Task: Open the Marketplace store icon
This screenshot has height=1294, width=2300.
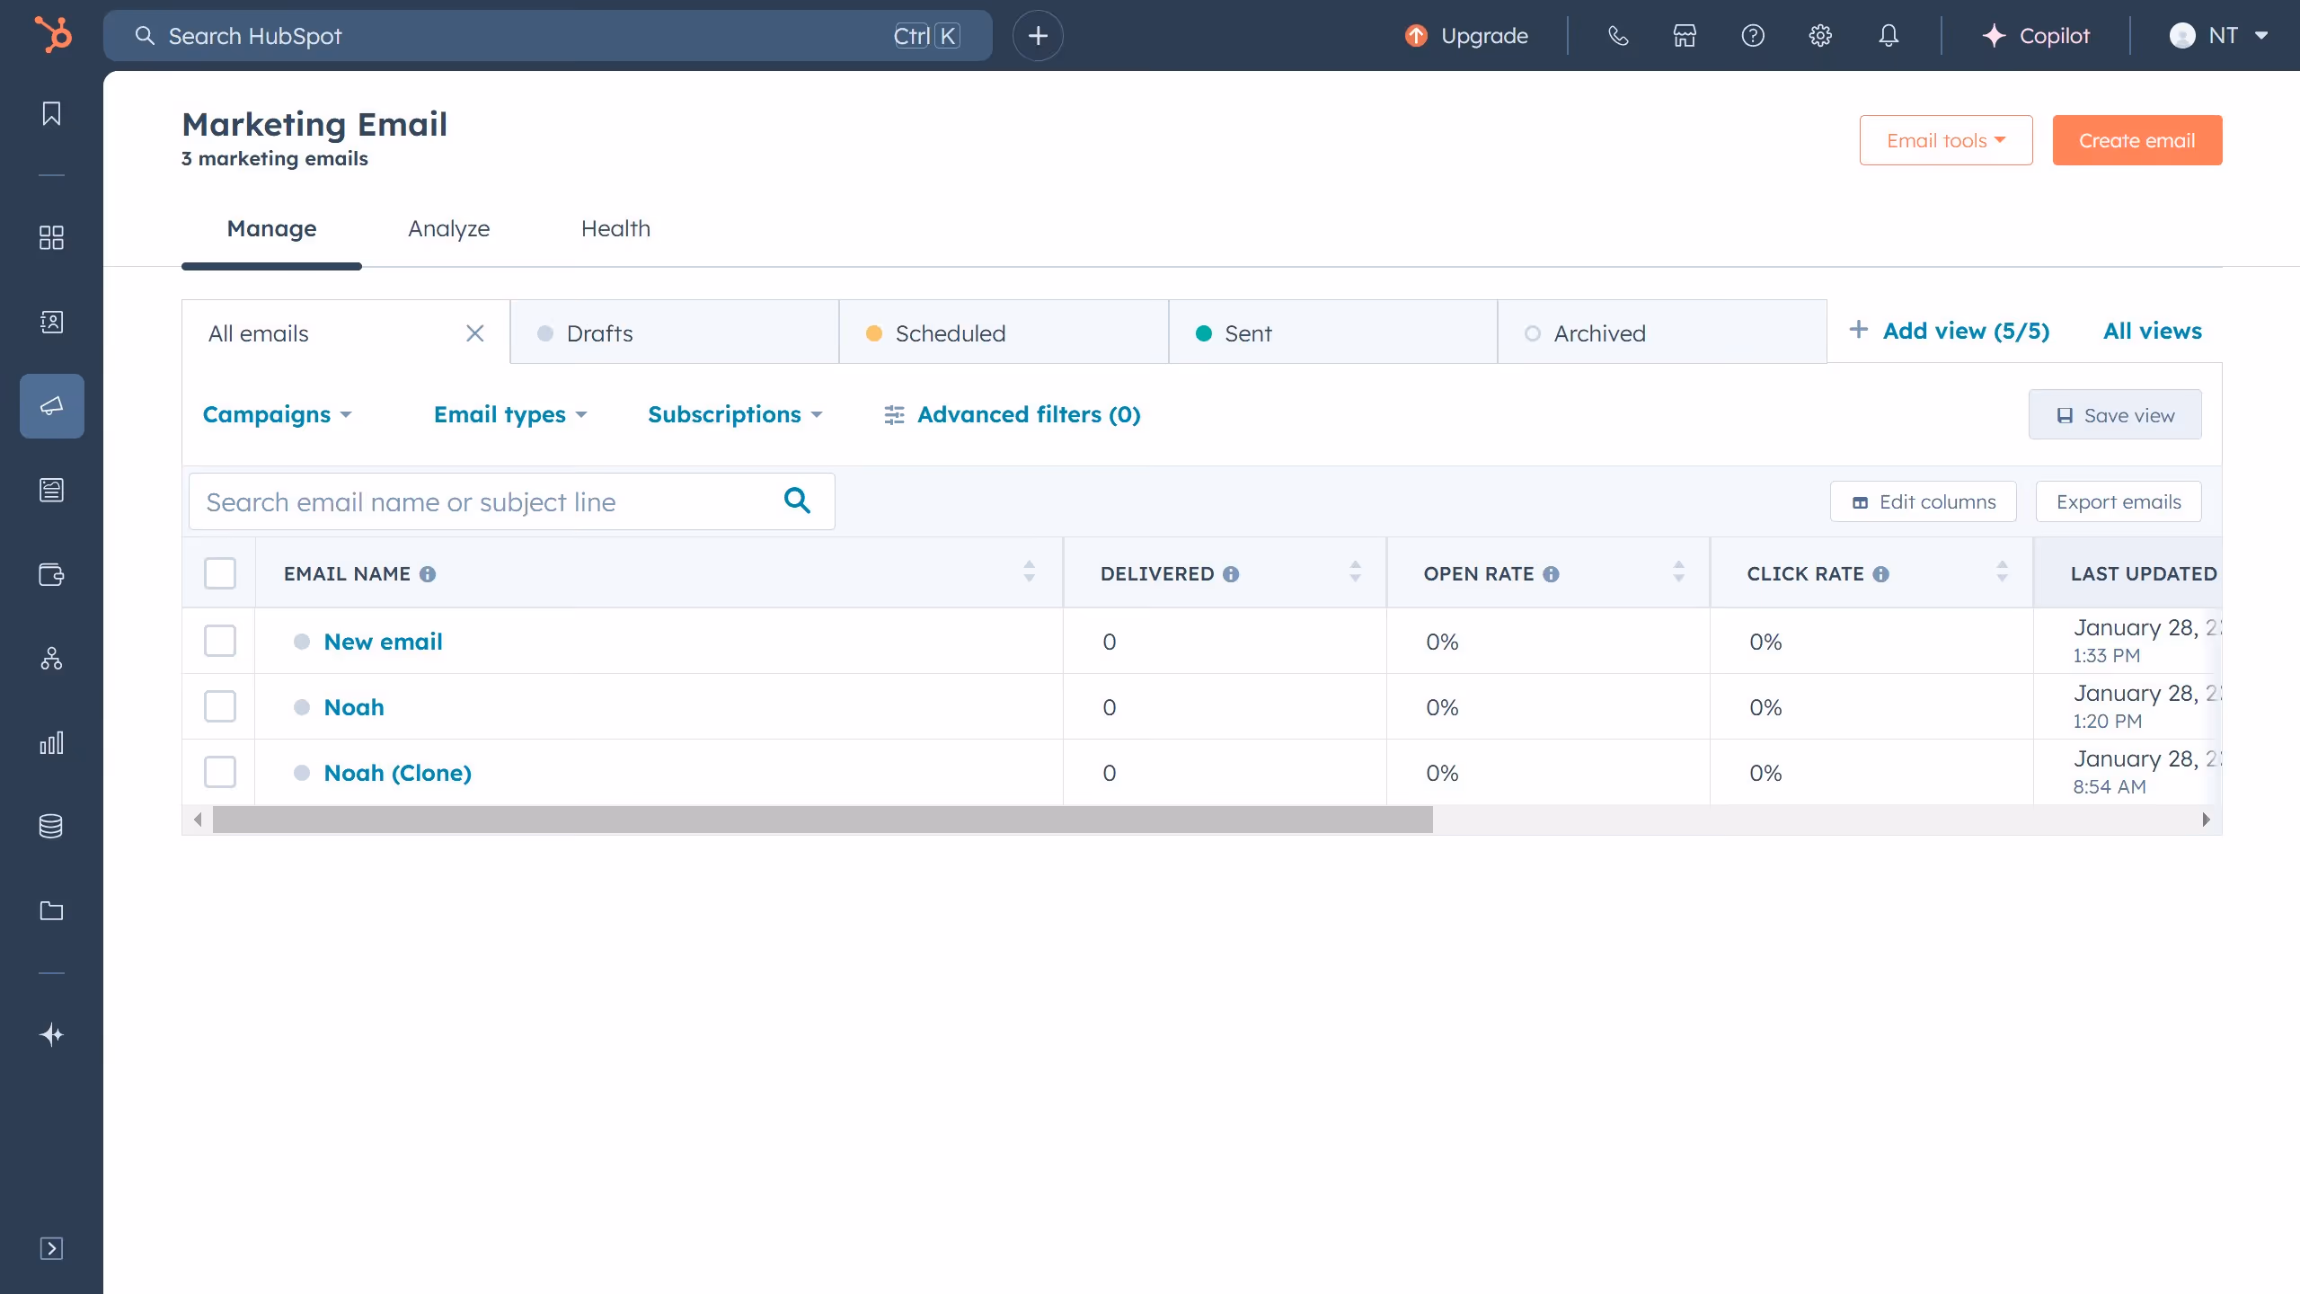Action: [1685, 36]
